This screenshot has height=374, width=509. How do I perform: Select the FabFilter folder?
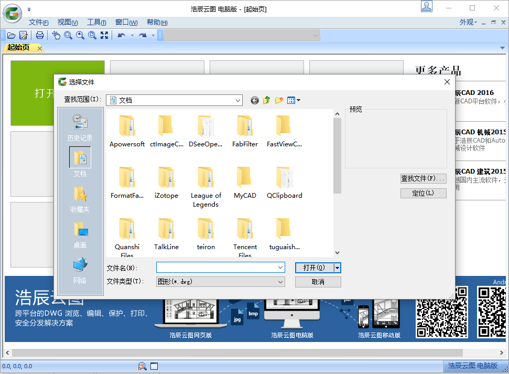tap(245, 131)
